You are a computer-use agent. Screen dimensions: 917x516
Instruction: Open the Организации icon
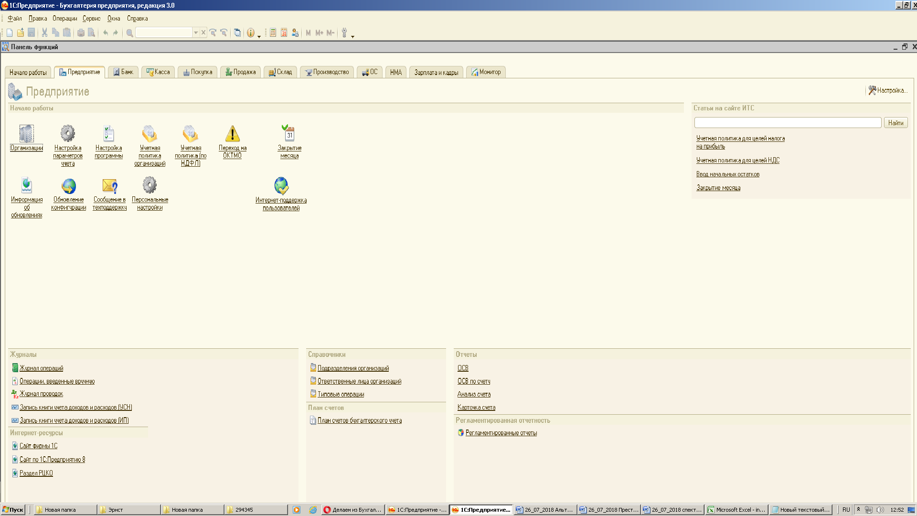[26, 133]
